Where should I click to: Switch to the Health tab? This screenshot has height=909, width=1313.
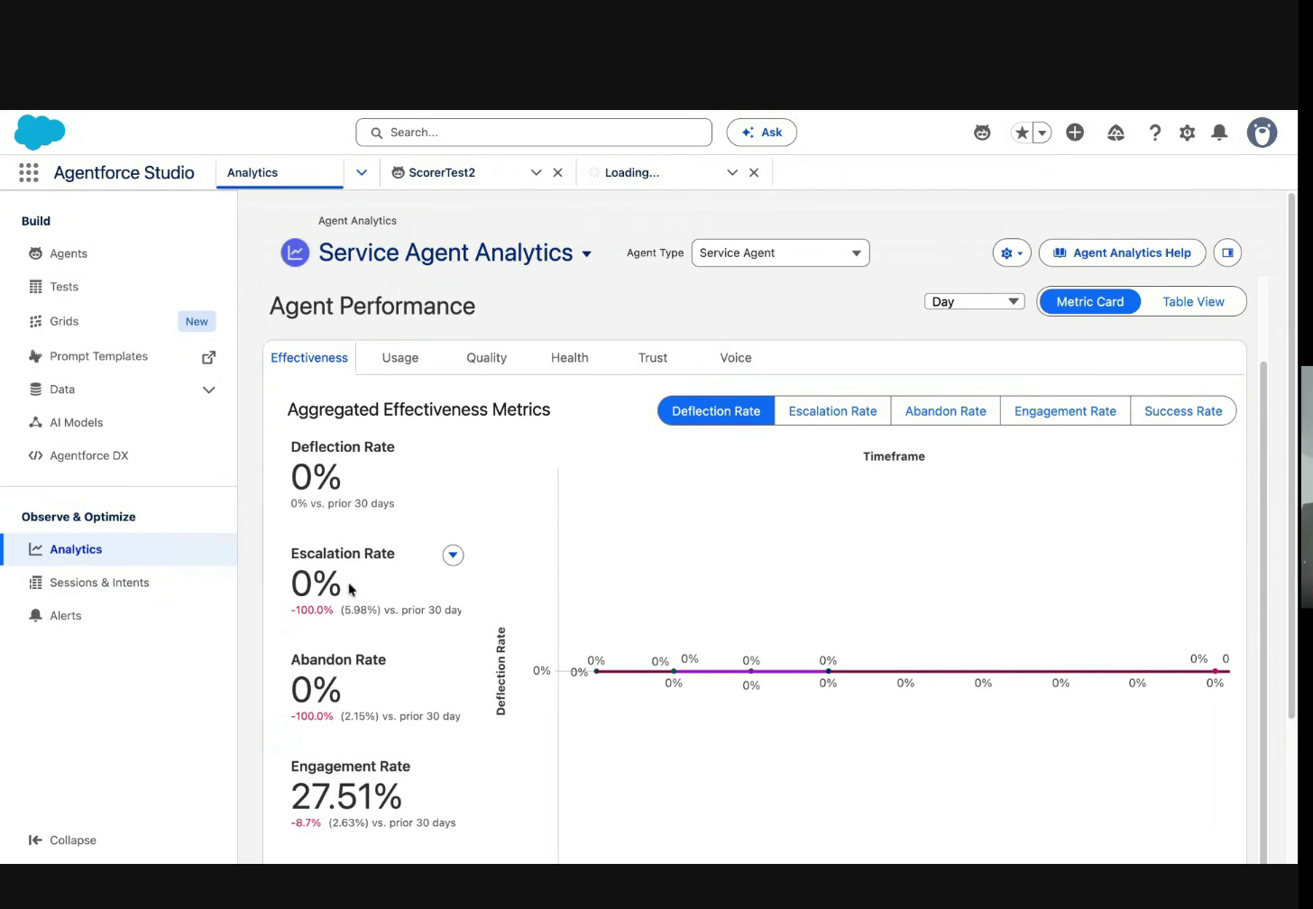pos(569,358)
